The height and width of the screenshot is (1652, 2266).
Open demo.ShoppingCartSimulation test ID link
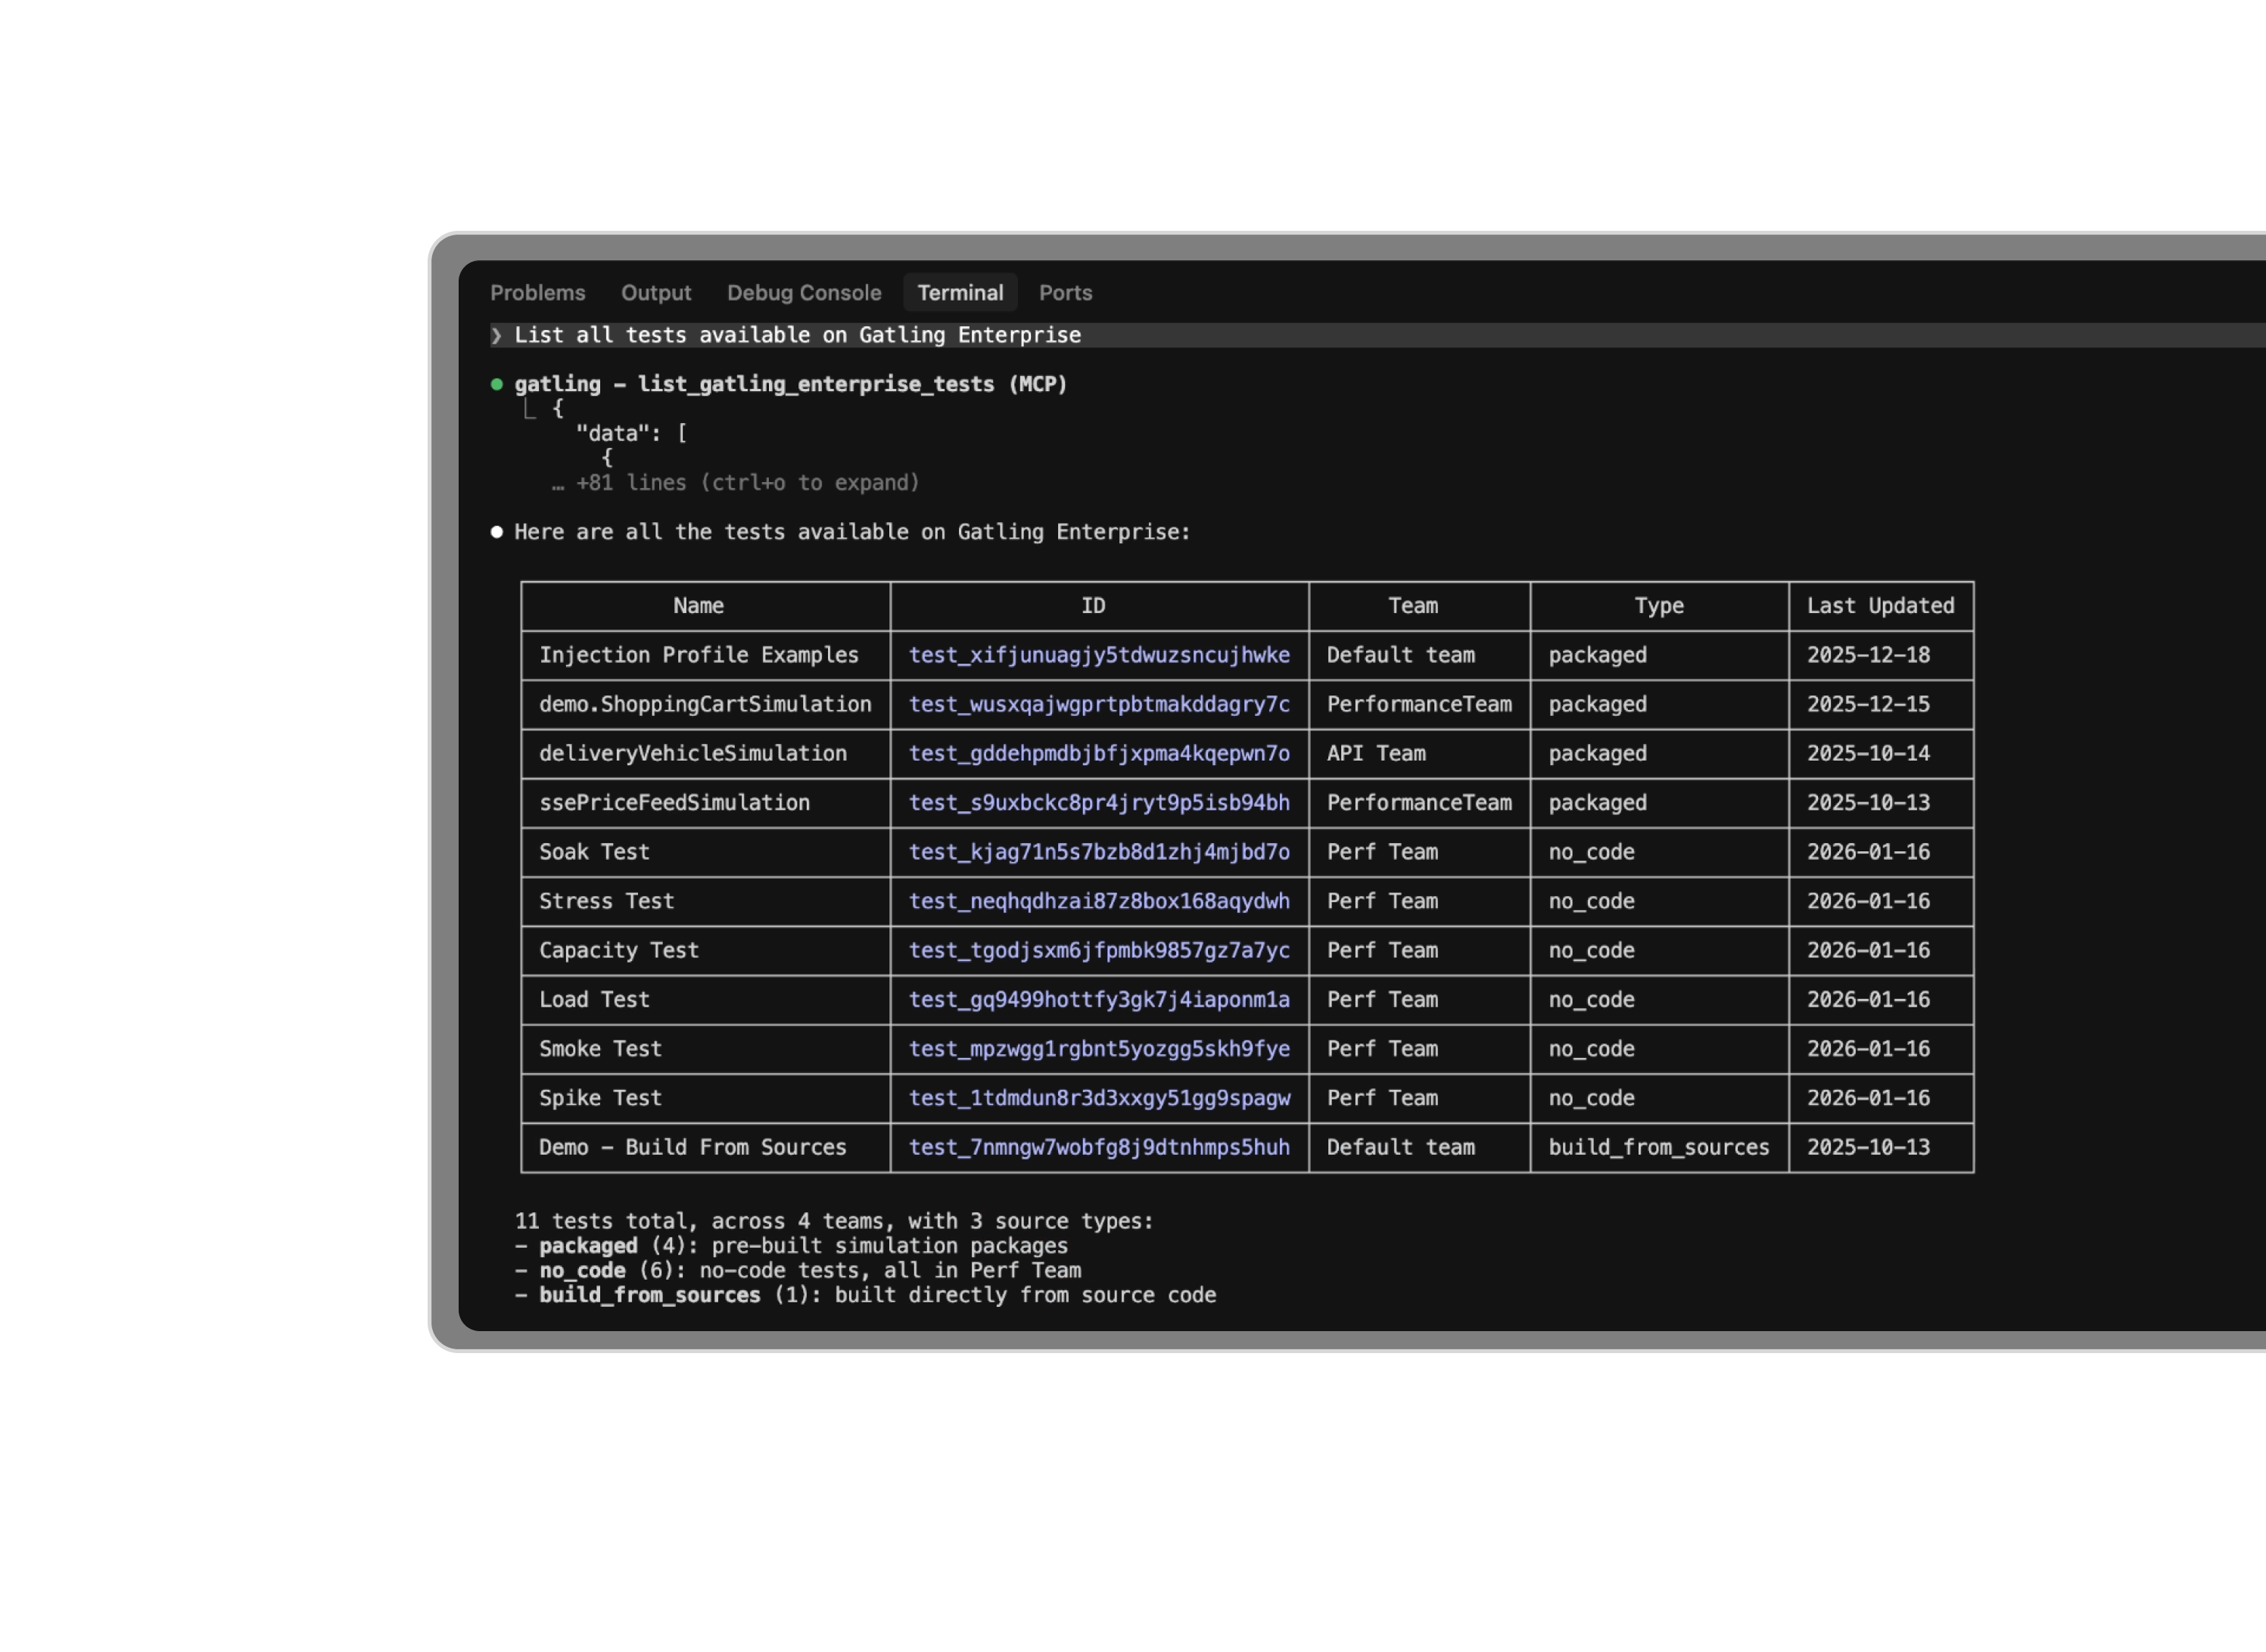[x=1099, y=704]
